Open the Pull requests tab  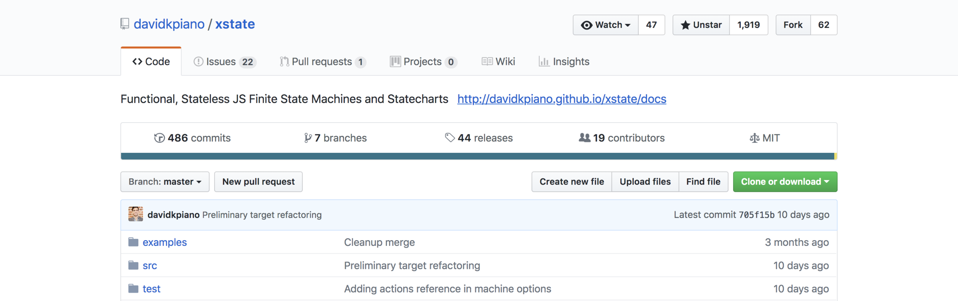pyautogui.click(x=323, y=62)
